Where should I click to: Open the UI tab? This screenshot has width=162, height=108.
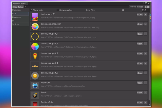pyautogui.click(x=20, y=21)
